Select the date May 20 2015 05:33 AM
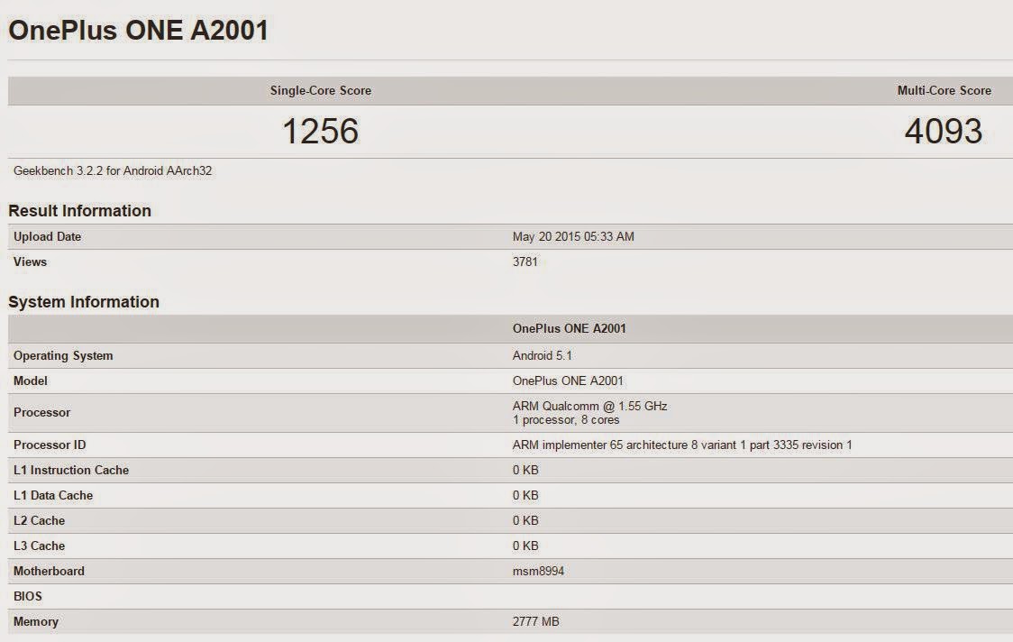The image size is (1013, 642). tap(573, 236)
